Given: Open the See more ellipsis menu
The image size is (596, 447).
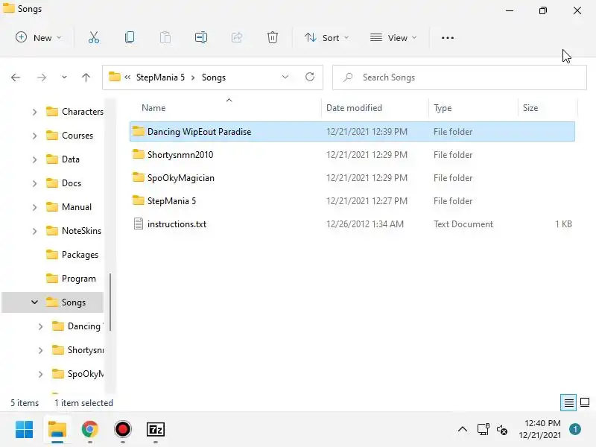Looking at the screenshot, I should (x=448, y=38).
